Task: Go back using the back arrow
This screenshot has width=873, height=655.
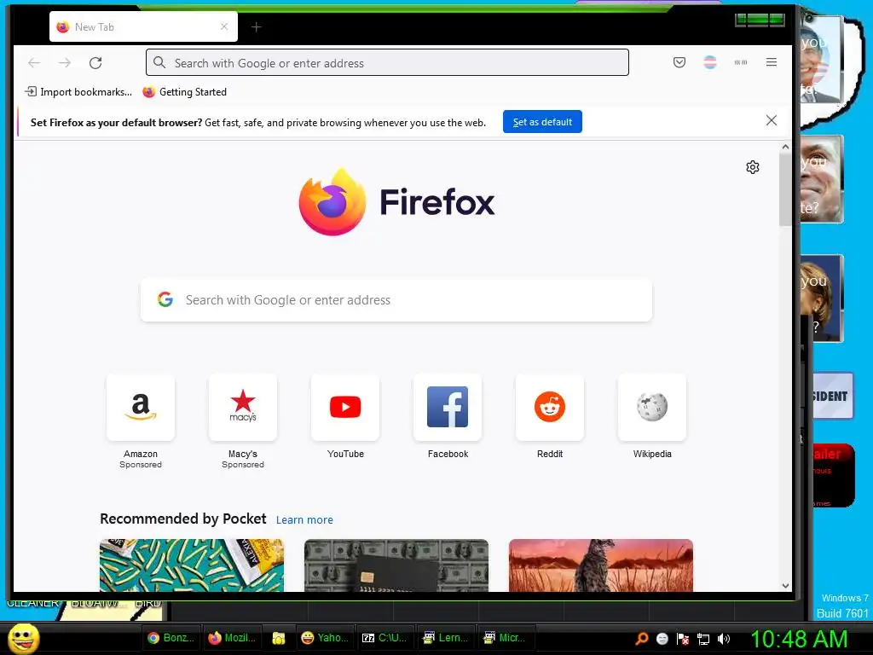Action: point(34,63)
